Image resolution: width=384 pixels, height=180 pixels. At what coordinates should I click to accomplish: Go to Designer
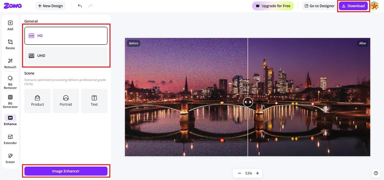click(x=319, y=6)
